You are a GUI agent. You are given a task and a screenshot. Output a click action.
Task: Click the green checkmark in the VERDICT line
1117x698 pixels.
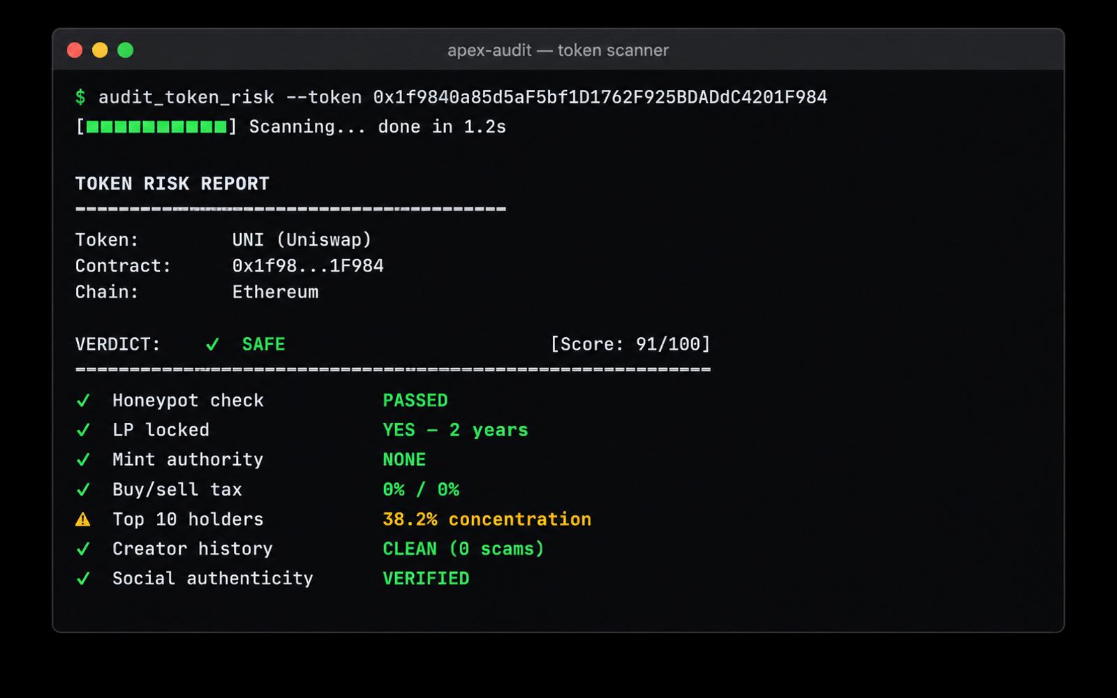212,345
